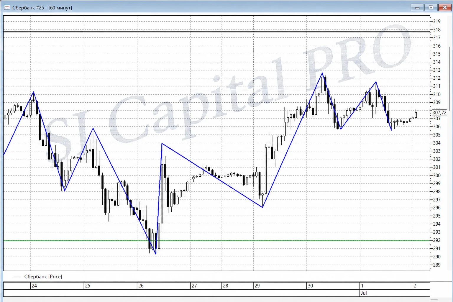Click the Jul month label
The image size is (453, 302).
click(x=364, y=293)
